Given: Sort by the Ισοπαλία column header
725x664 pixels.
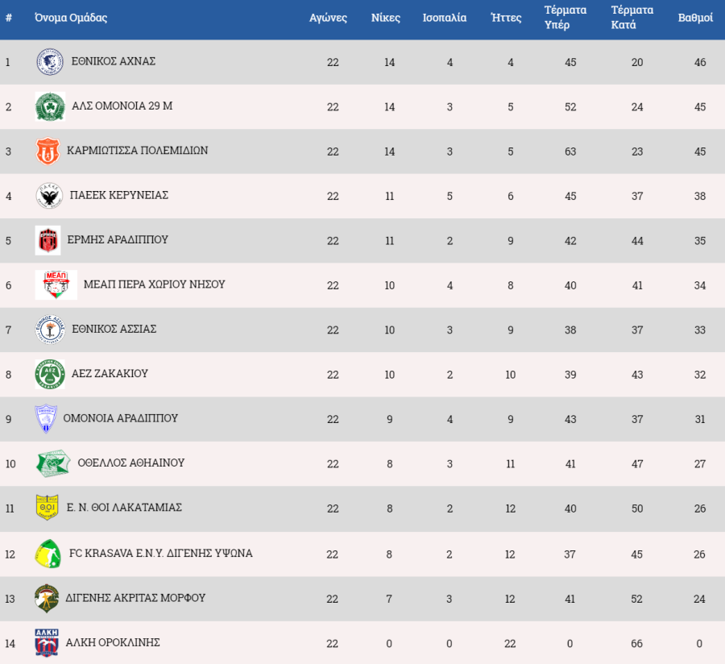Looking at the screenshot, I should [x=445, y=18].
